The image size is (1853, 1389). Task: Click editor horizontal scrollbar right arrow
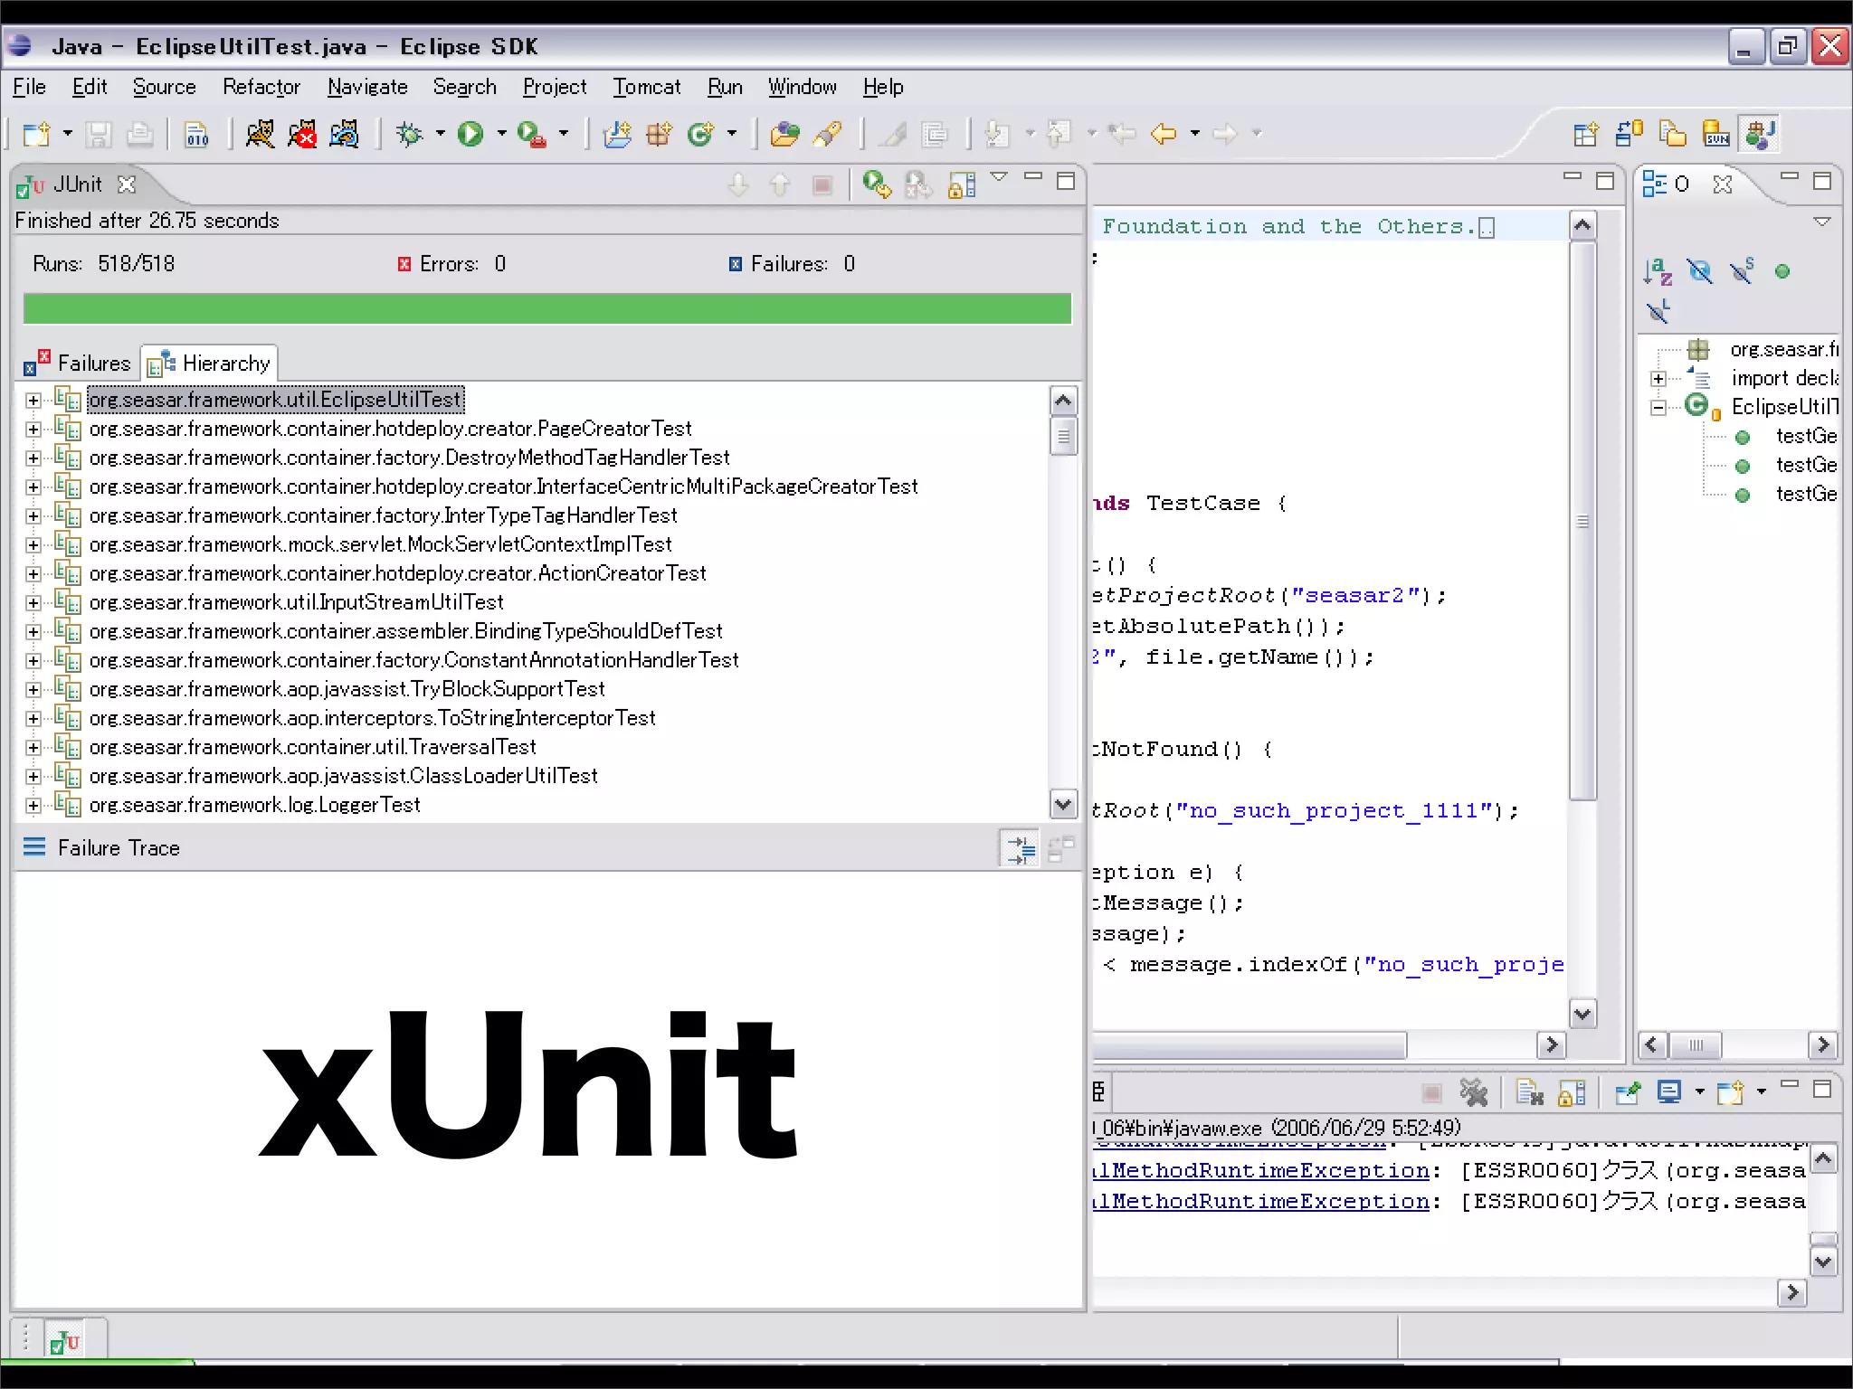[1552, 1045]
